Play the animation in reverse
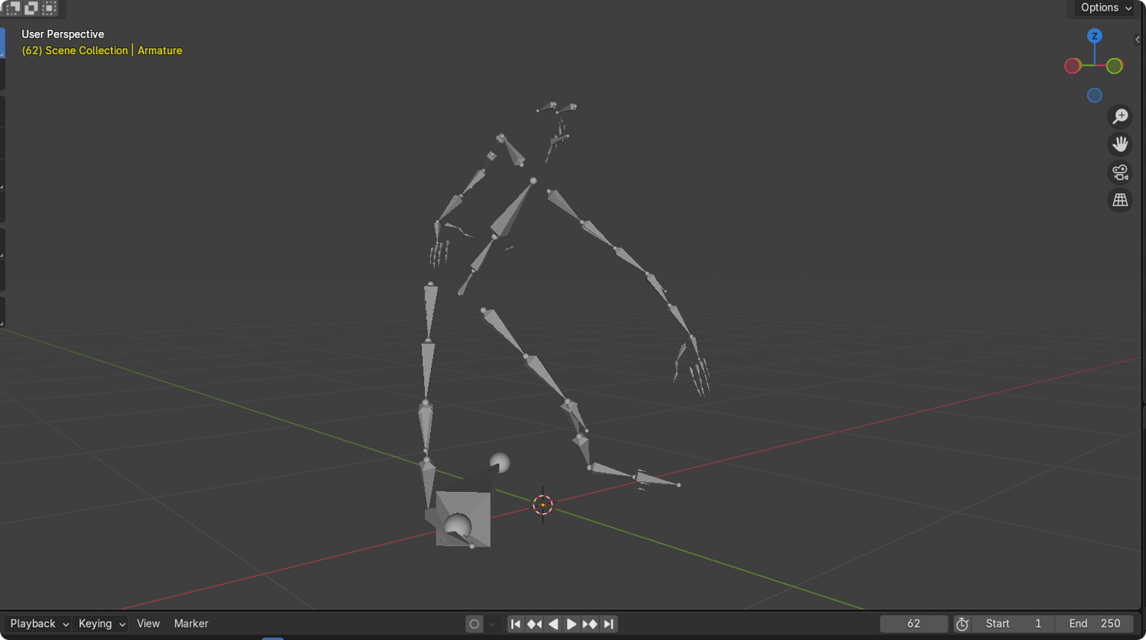This screenshot has height=640, width=1146. pyautogui.click(x=553, y=624)
